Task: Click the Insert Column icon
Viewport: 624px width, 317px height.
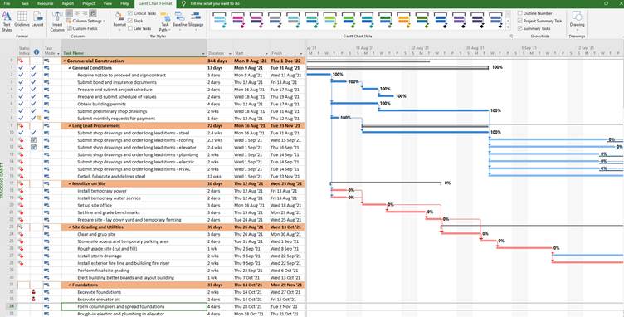Action: click(57, 22)
